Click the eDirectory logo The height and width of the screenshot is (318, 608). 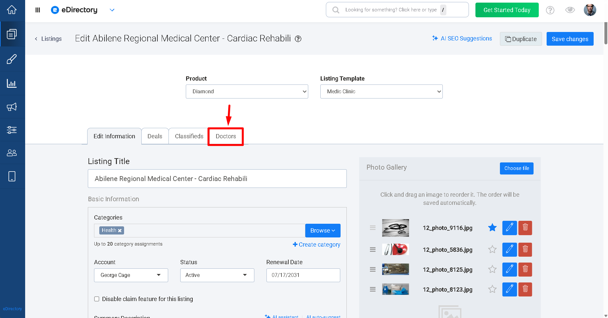(x=74, y=10)
